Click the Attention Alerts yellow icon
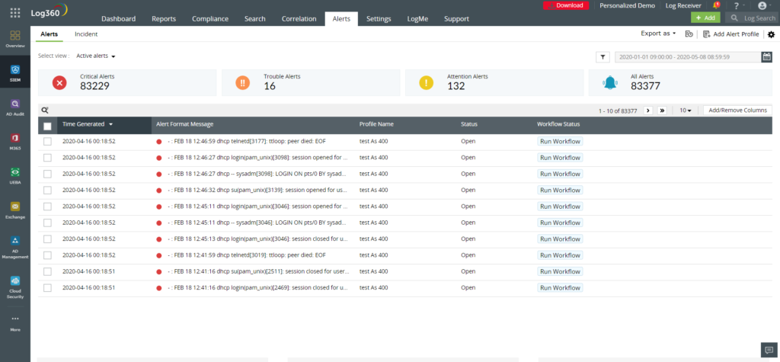 pos(427,83)
